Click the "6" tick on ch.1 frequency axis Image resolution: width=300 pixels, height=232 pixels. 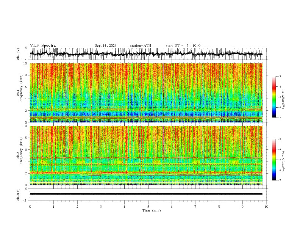(x=26, y=87)
